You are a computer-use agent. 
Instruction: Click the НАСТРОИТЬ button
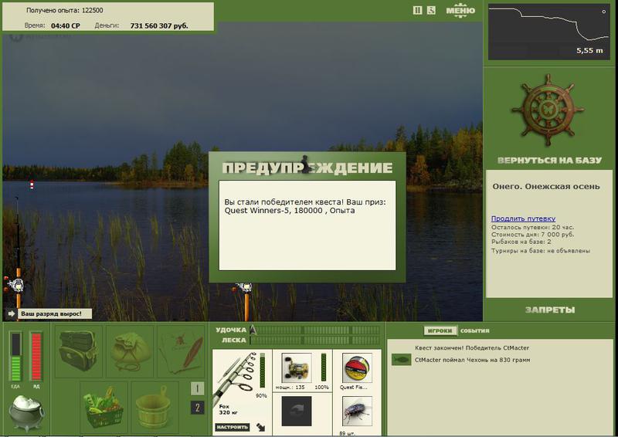[233, 427]
